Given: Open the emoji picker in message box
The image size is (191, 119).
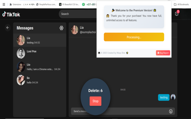Looking at the screenshot, I should [171, 111].
